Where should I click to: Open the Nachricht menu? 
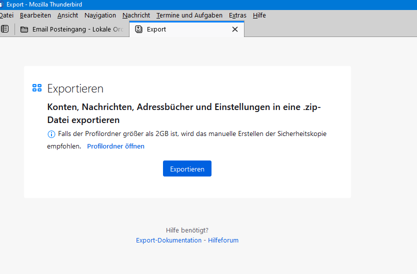pos(136,15)
